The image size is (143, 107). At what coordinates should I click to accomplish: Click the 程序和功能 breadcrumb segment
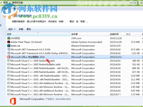[17, 3]
